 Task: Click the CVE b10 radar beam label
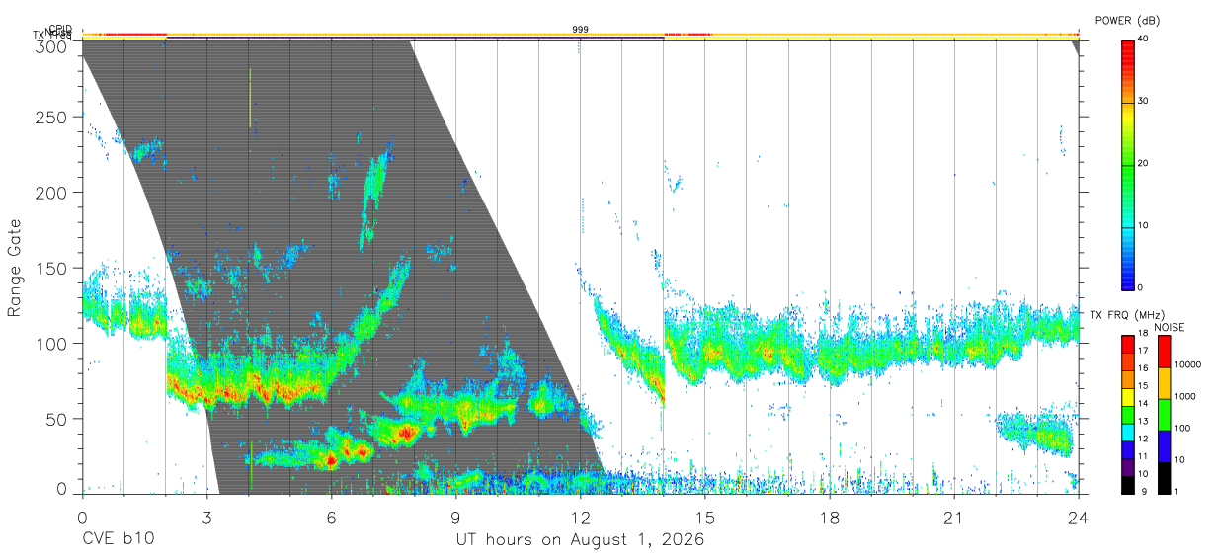pos(118,540)
